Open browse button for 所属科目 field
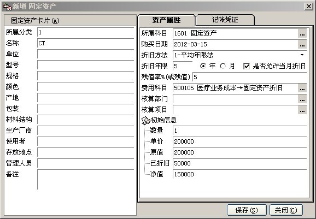 [x=302, y=33]
